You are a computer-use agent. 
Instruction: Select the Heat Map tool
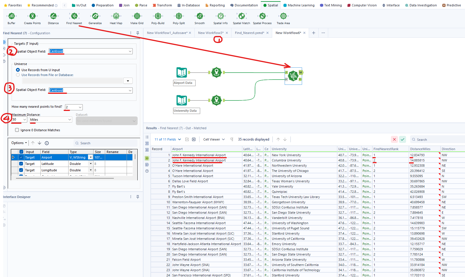point(116,16)
